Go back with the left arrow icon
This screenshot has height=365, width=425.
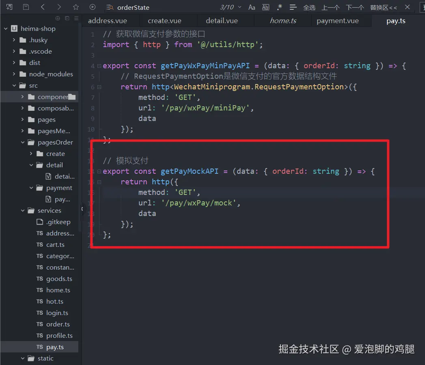tap(43, 7)
